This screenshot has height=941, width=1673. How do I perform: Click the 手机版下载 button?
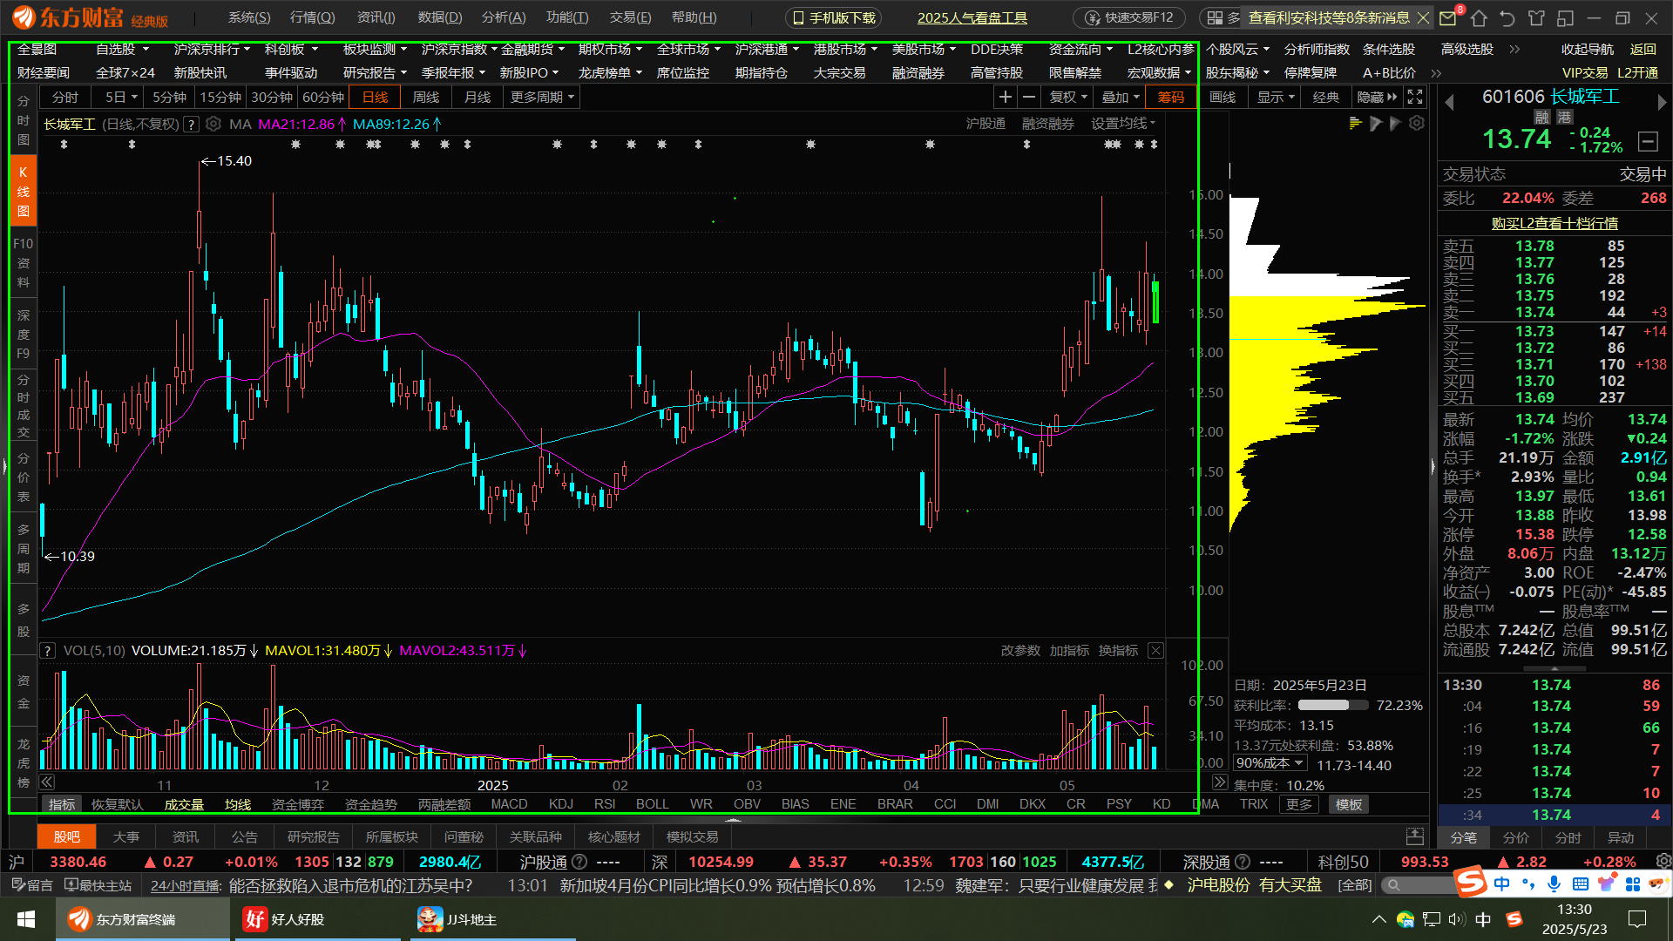pyautogui.click(x=833, y=17)
